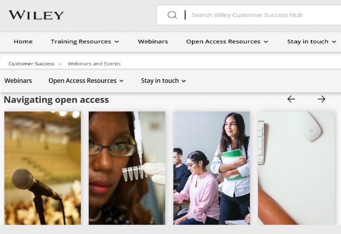341x234 pixels.
Task: Follow the Customer Success breadcrumb link
Action: click(32, 64)
